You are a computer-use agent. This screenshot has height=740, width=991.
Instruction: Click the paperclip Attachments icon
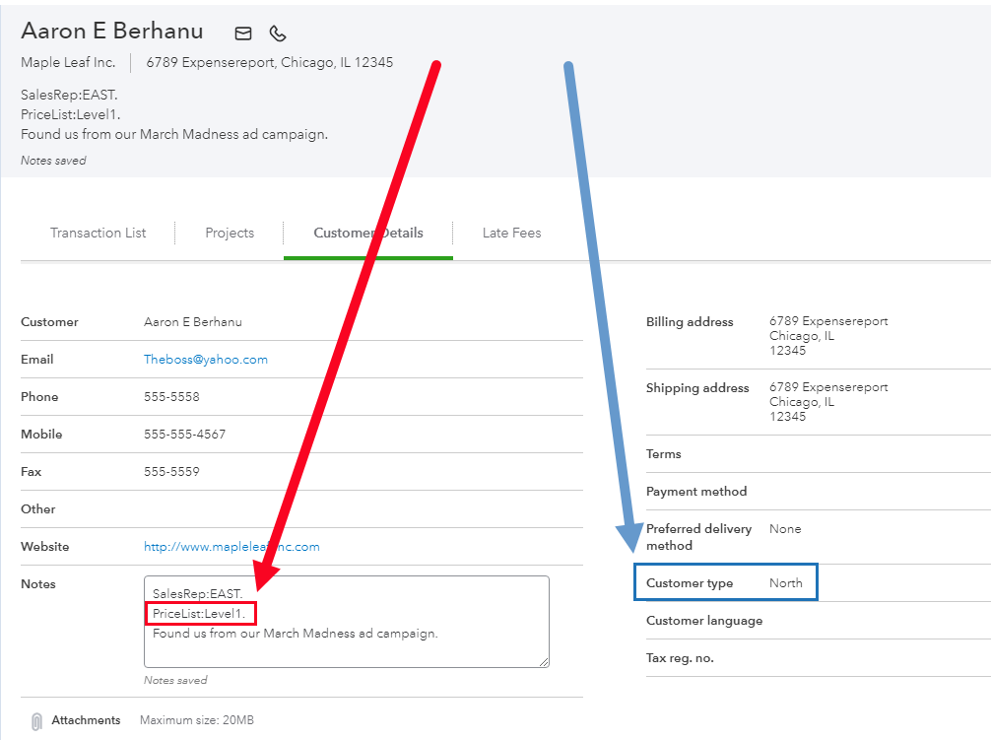coord(36,720)
